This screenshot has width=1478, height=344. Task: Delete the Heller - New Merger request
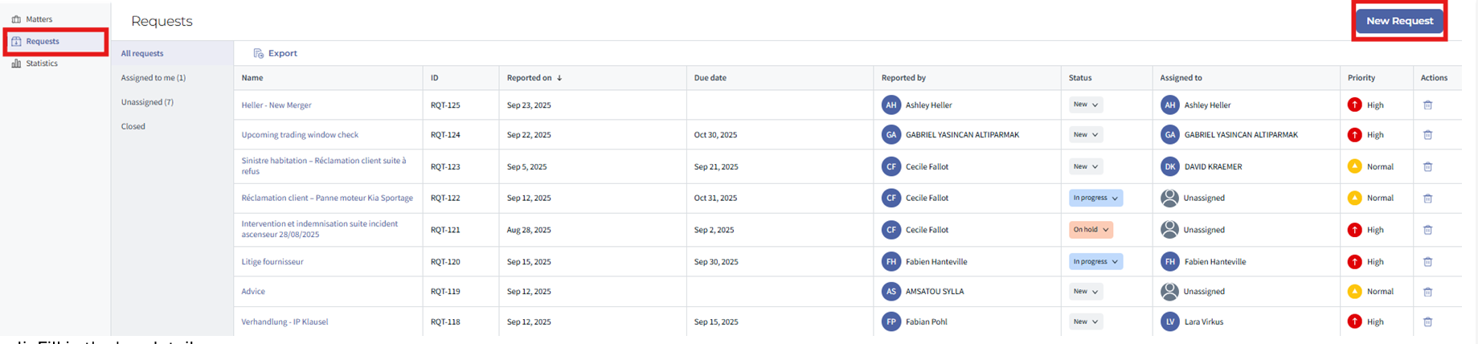[x=1427, y=105]
